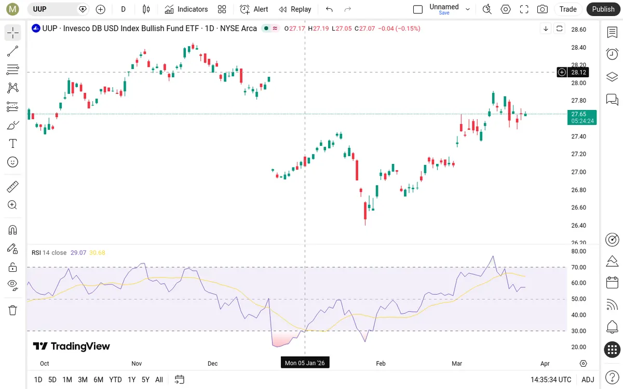623x389 pixels.
Task: Click the UUP symbol search field
Action: (58, 9)
